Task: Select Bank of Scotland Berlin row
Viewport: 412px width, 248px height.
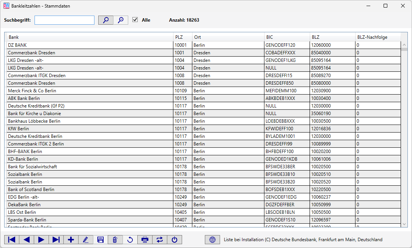Action: pos(204,190)
